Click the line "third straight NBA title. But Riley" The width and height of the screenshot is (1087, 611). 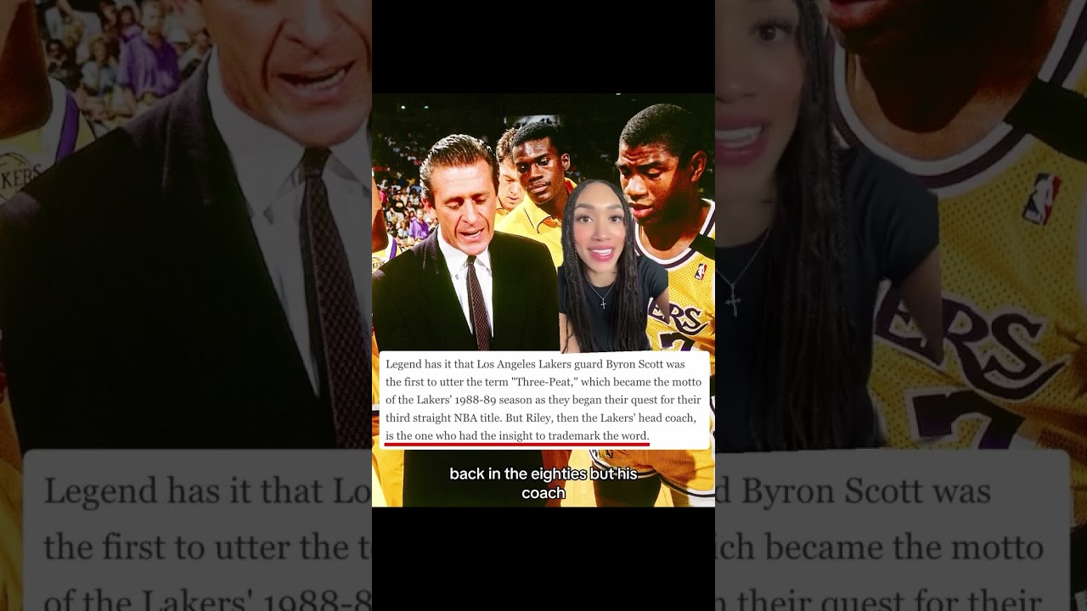[541, 418]
